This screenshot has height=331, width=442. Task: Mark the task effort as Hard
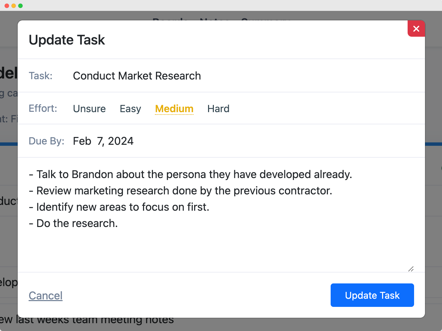click(218, 109)
